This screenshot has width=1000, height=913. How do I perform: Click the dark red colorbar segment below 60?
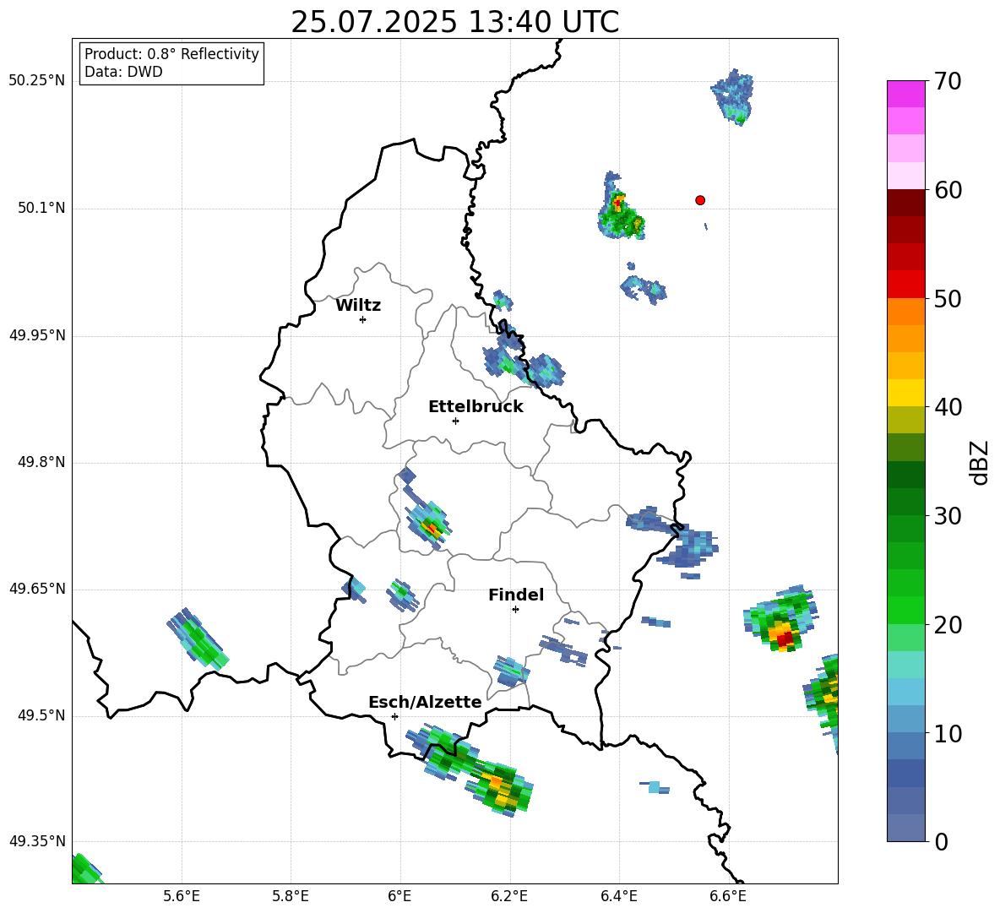pos(905,203)
